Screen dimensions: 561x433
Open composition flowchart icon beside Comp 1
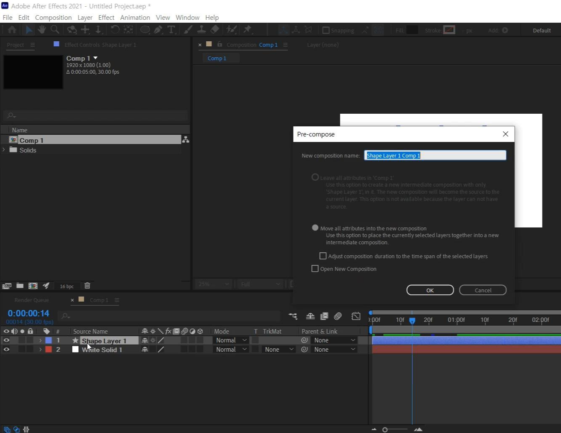(185, 140)
